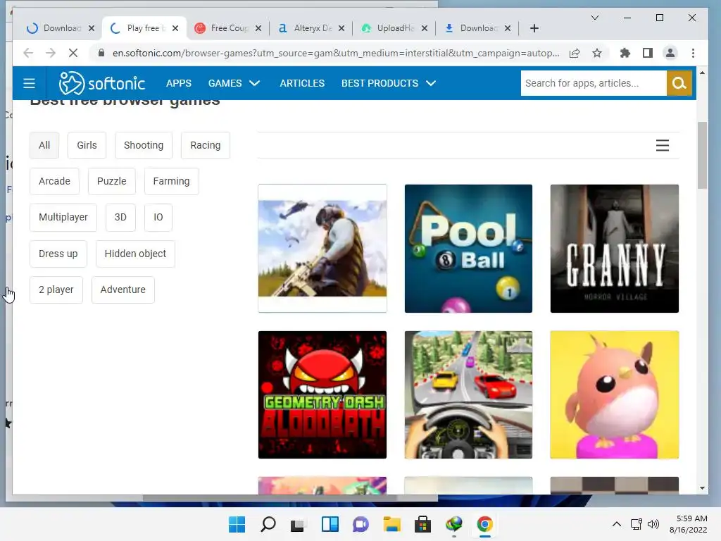Open the clock and date in taskbar
The height and width of the screenshot is (541, 721).
pyautogui.click(x=689, y=524)
